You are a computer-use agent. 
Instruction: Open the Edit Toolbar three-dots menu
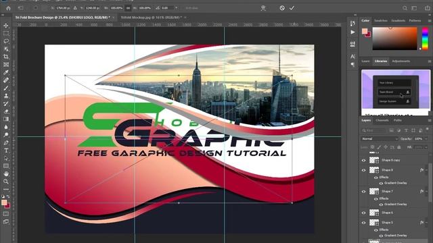(6, 189)
